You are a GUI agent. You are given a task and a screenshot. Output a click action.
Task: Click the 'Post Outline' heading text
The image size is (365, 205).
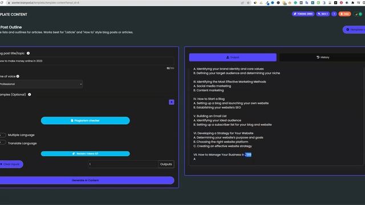coord(11,27)
